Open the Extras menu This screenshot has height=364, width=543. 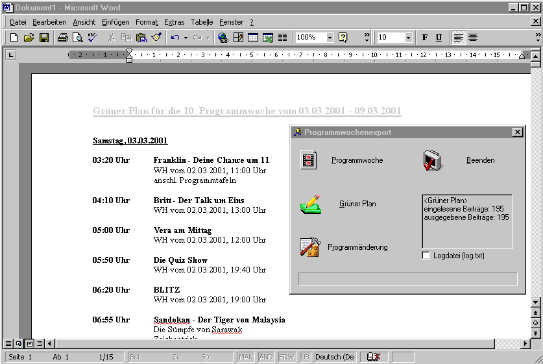pos(175,22)
